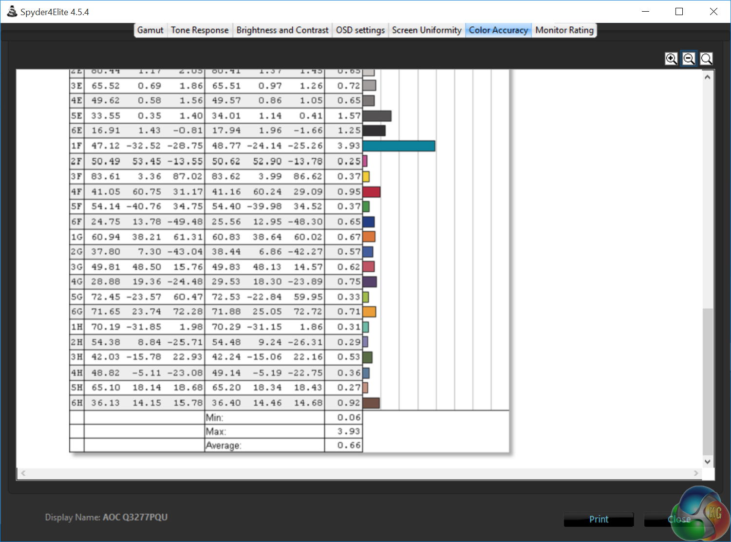Select the Color Accuracy tab

click(498, 30)
